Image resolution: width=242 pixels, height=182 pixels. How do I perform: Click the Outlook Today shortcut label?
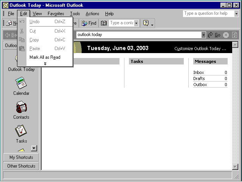point(21,69)
